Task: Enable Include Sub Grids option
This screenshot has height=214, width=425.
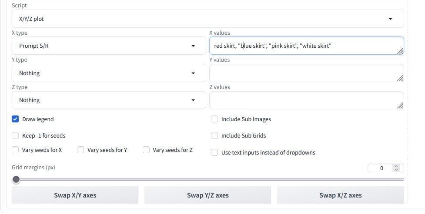Action: pos(214,135)
